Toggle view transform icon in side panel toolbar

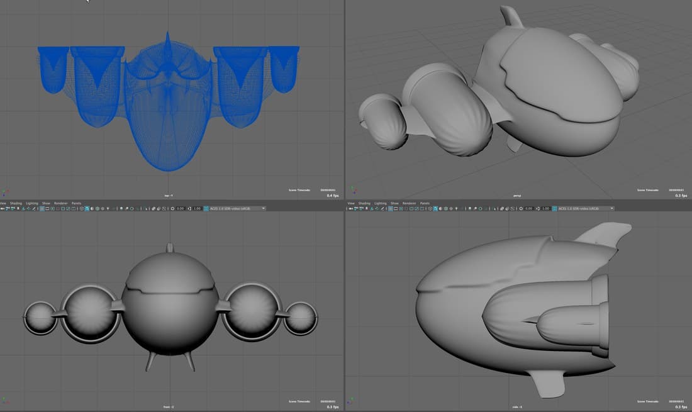tap(554, 209)
